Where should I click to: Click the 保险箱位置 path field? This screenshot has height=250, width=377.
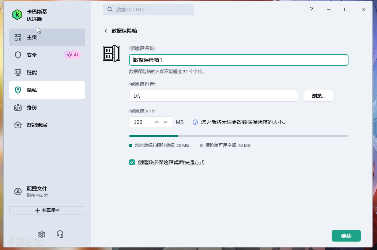click(x=214, y=96)
